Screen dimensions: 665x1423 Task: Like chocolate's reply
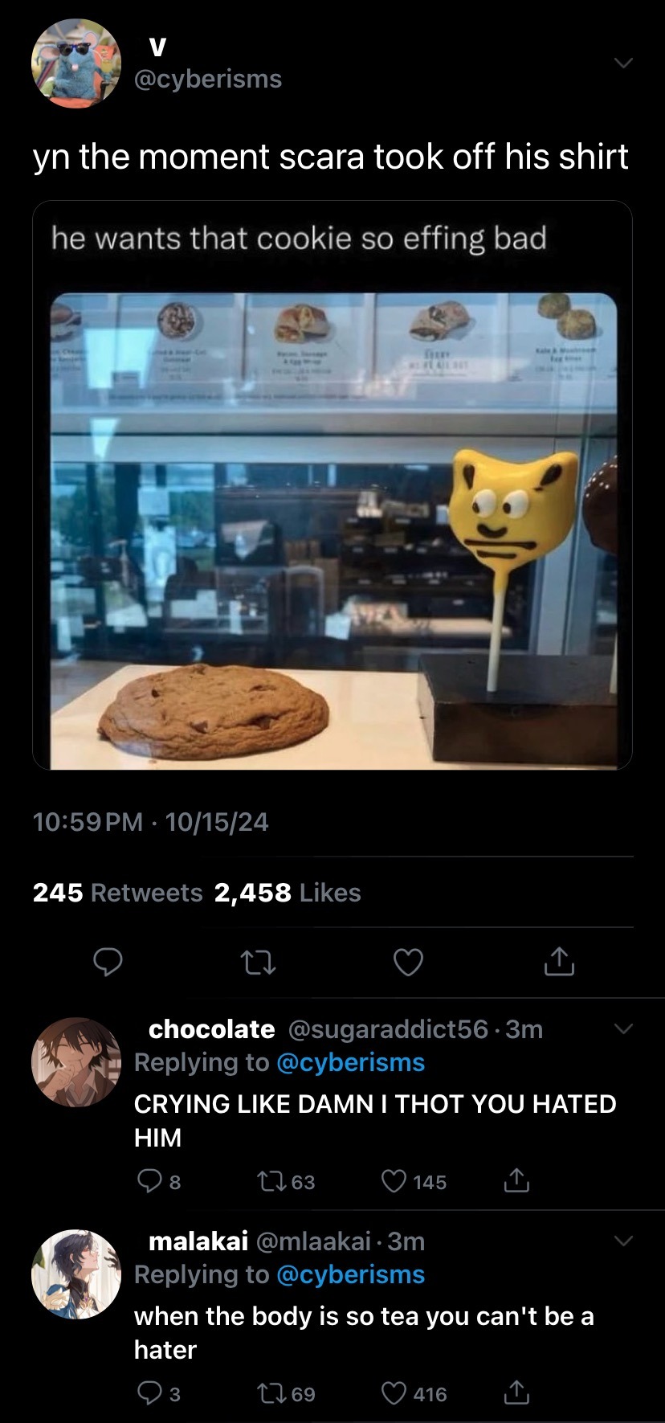tap(393, 1181)
